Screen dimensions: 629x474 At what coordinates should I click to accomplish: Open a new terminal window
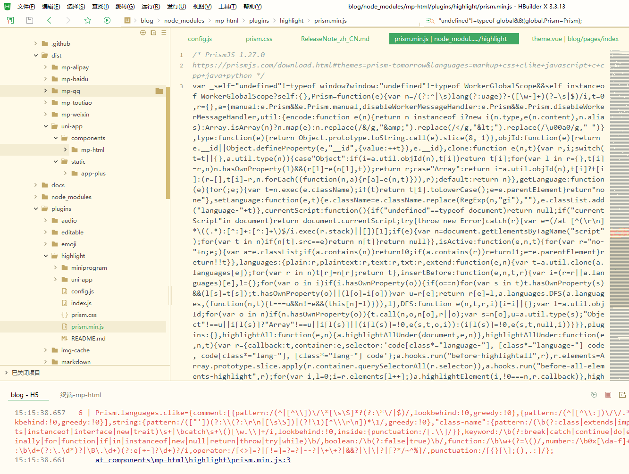pyautogui.click(x=622, y=395)
